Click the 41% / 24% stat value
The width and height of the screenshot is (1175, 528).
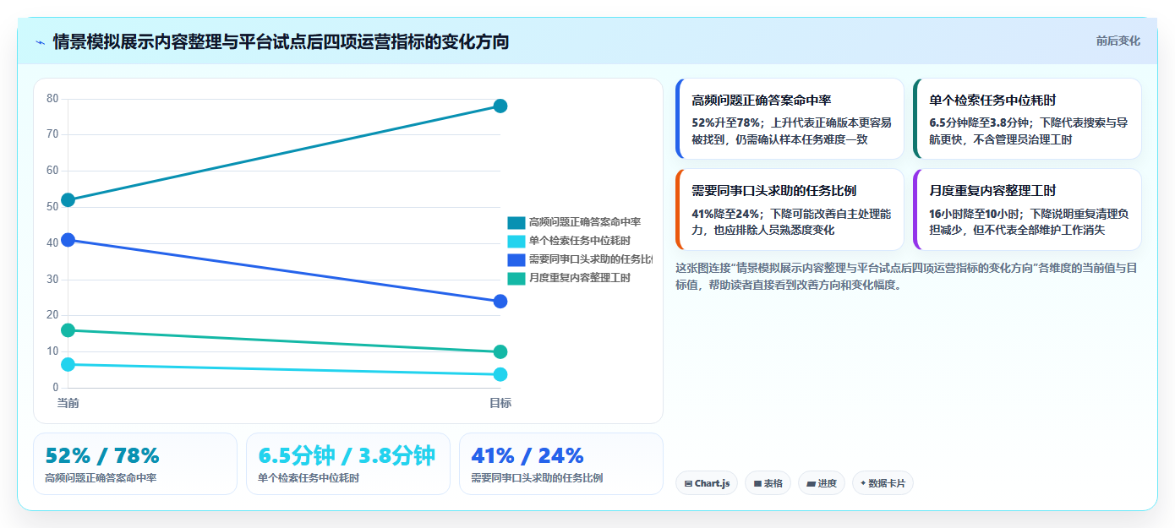pos(527,455)
